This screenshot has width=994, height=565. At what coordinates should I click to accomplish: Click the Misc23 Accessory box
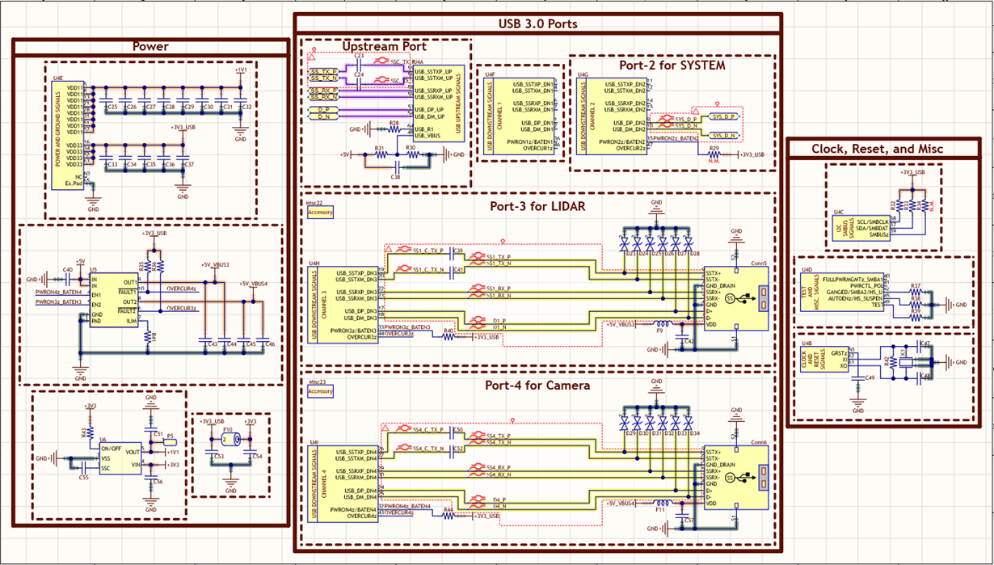[321, 392]
